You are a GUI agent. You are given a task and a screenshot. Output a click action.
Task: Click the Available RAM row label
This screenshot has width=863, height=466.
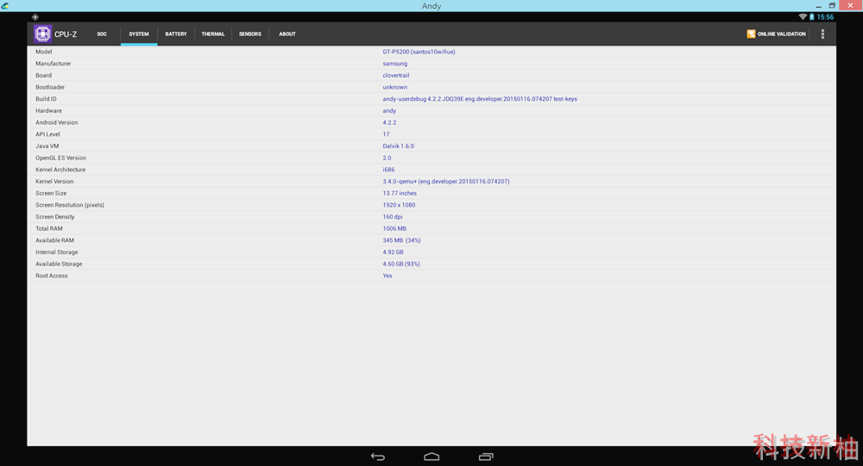point(54,240)
